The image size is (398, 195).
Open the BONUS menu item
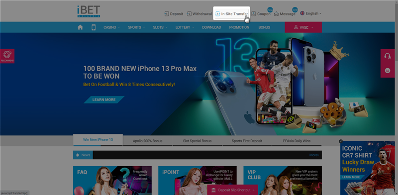(x=264, y=27)
